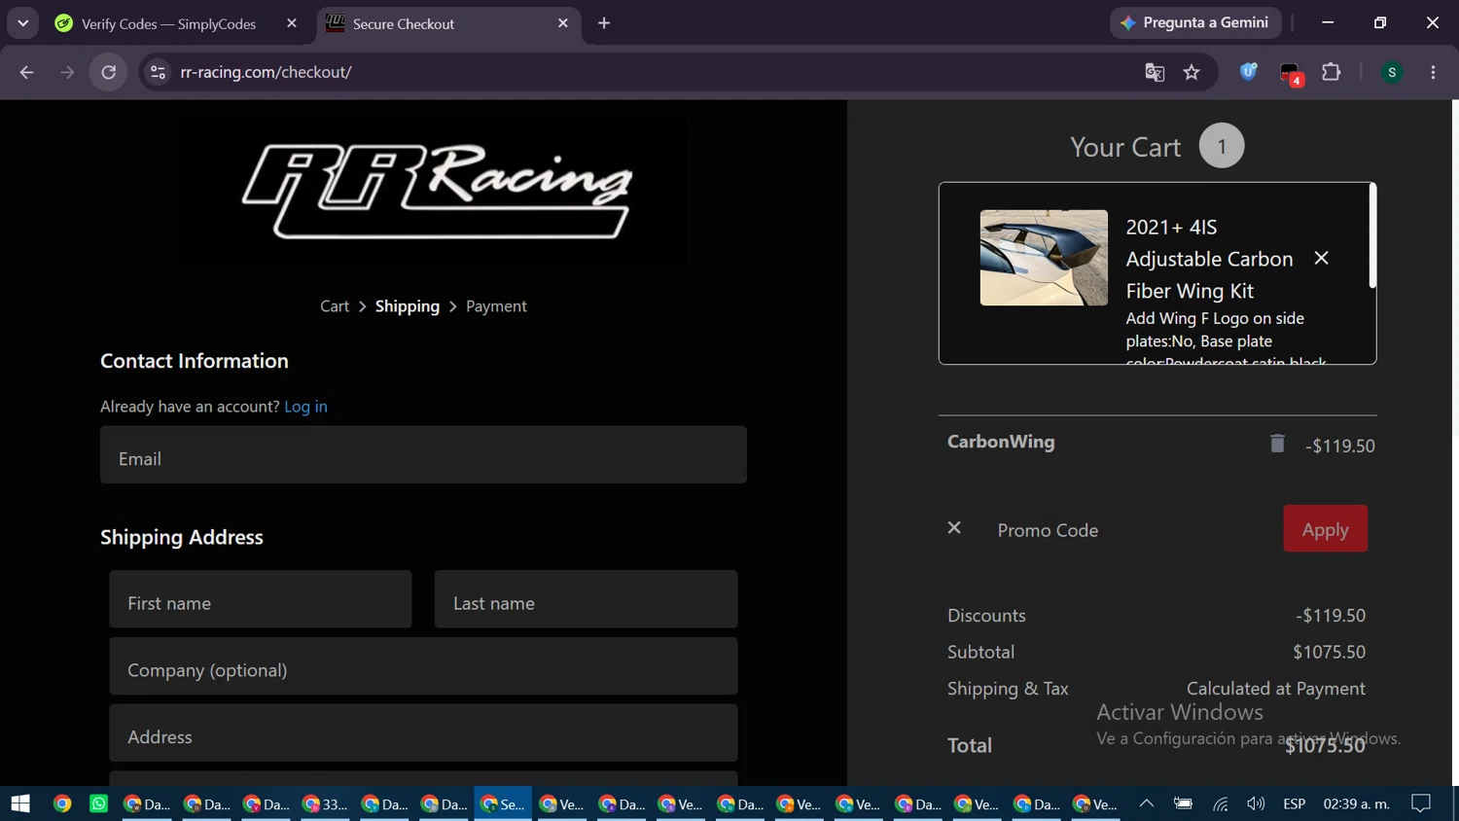Close the Verify Codes — SimplyCodes tab
The height and width of the screenshot is (821, 1459).
click(x=292, y=23)
